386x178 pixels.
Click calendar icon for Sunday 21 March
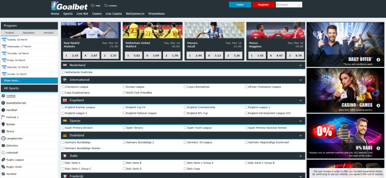[4, 74]
